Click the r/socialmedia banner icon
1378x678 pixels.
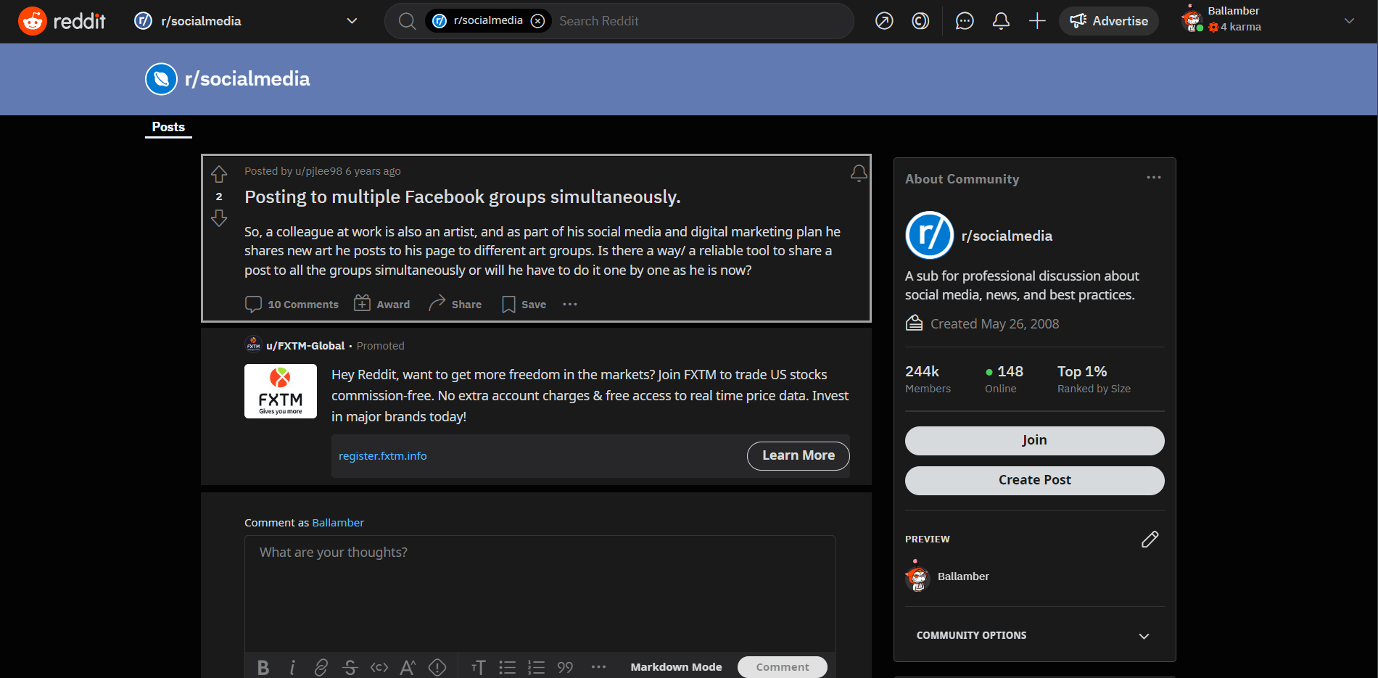(161, 79)
